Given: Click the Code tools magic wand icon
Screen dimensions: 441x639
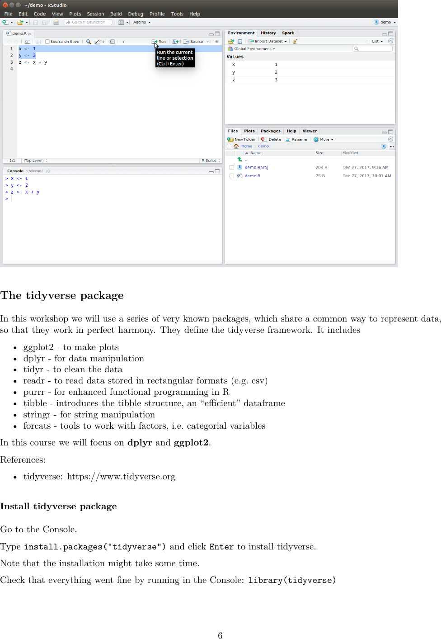Looking at the screenshot, I should [97, 42].
